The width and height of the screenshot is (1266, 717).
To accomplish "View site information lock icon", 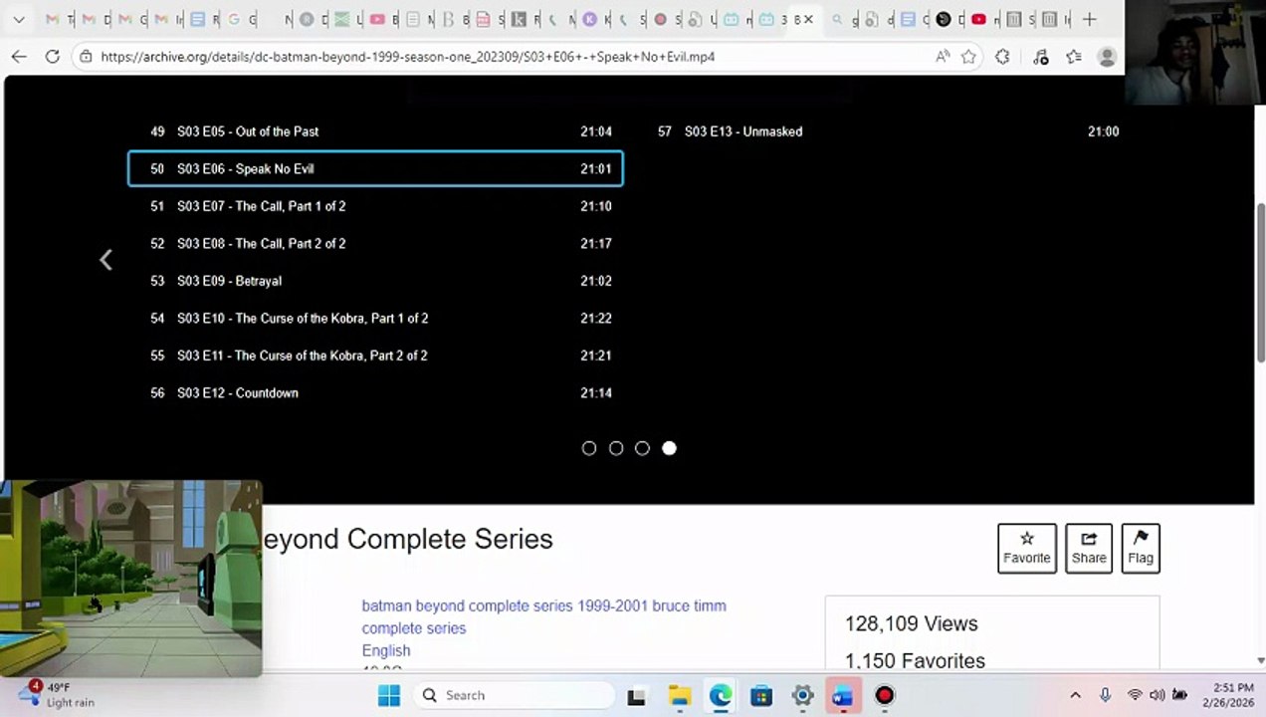I will point(87,57).
